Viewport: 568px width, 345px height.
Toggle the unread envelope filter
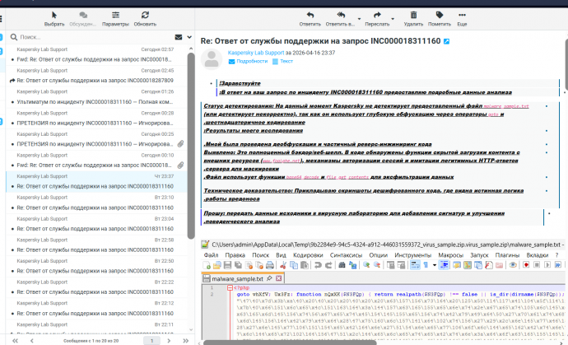(179, 37)
